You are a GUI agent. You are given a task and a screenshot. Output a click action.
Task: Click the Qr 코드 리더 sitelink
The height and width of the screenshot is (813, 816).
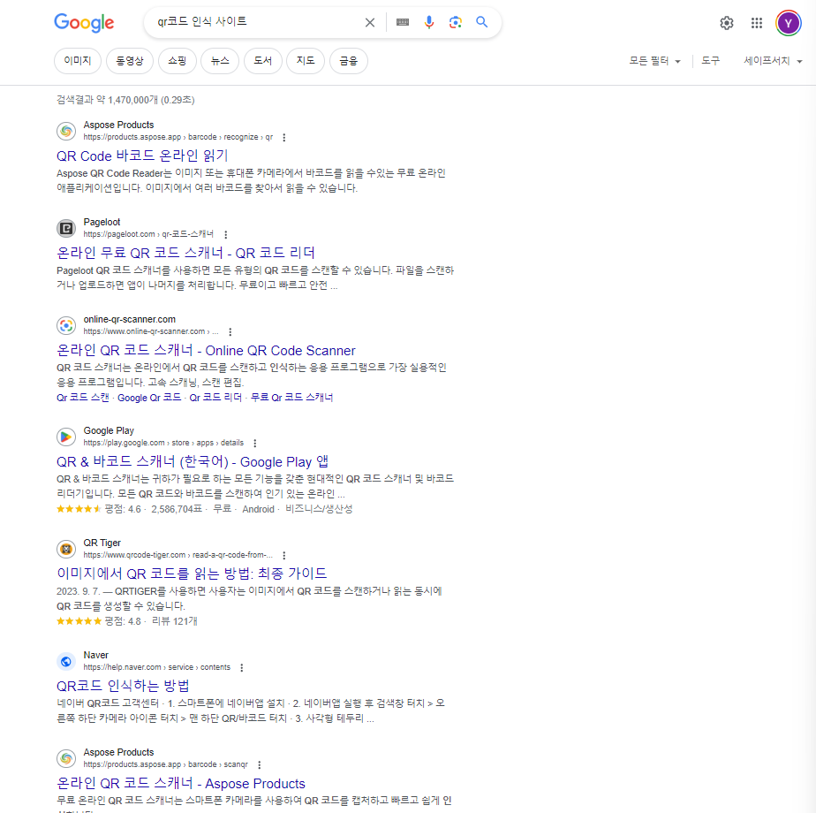pos(215,398)
